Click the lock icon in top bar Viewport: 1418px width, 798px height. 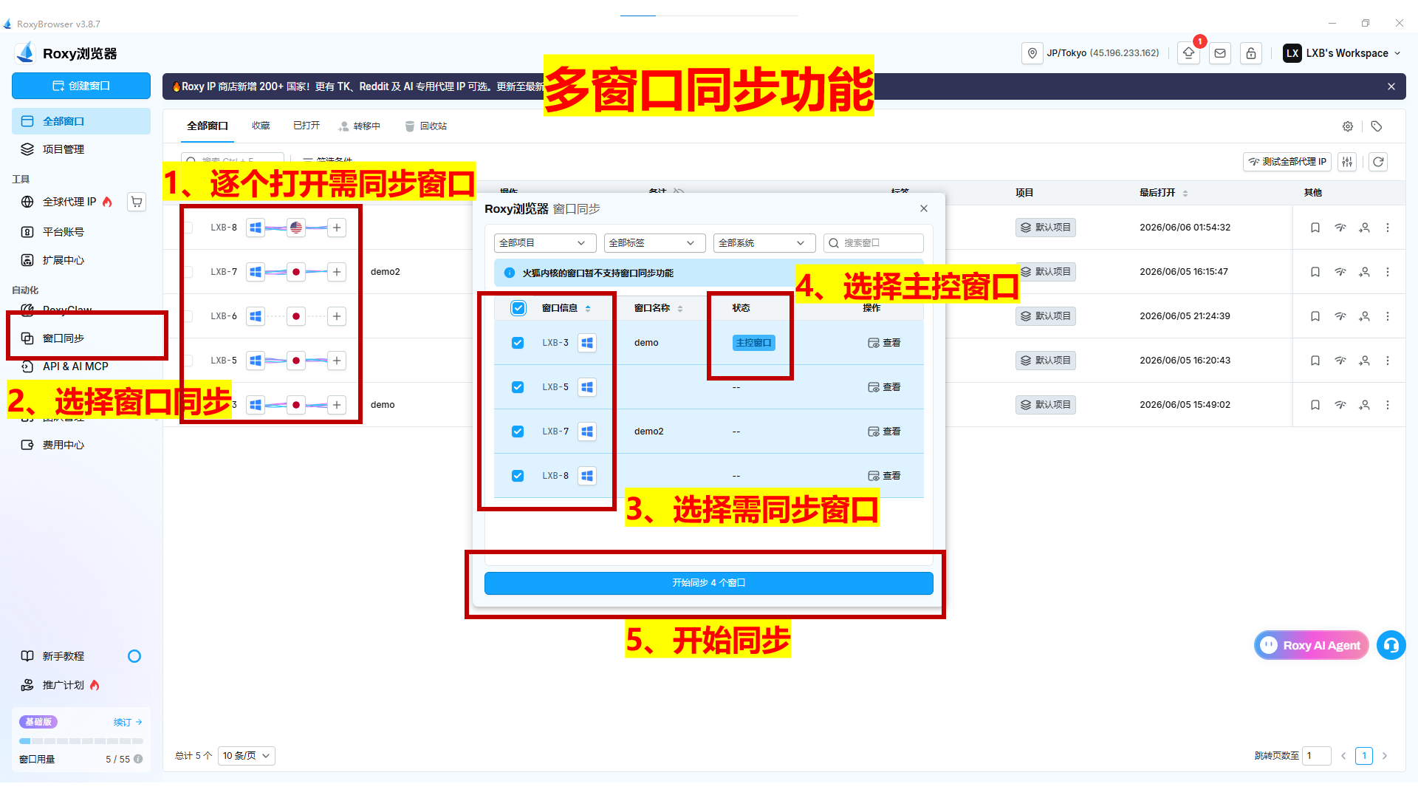[1251, 53]
